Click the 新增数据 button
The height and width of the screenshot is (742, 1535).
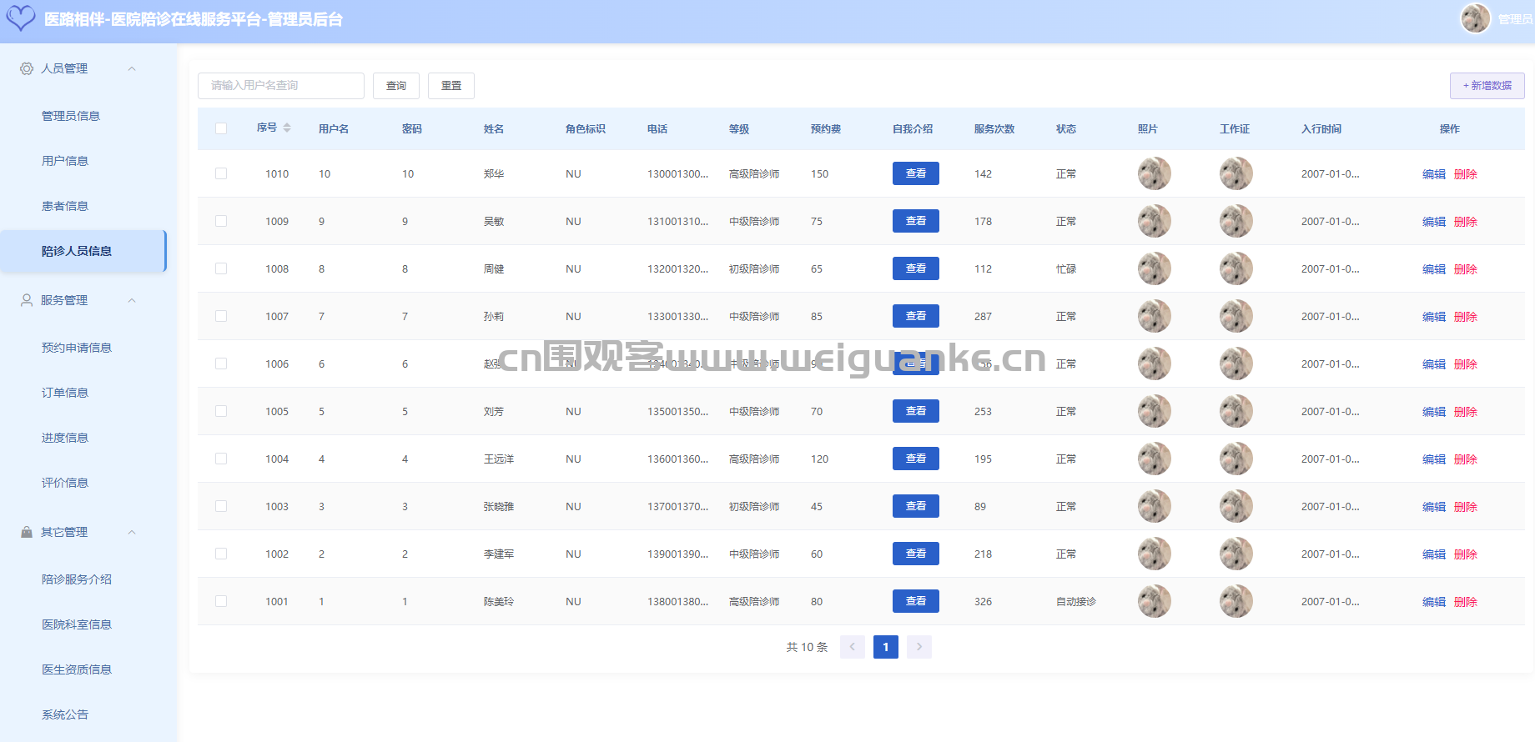(x=1487, y=86)
